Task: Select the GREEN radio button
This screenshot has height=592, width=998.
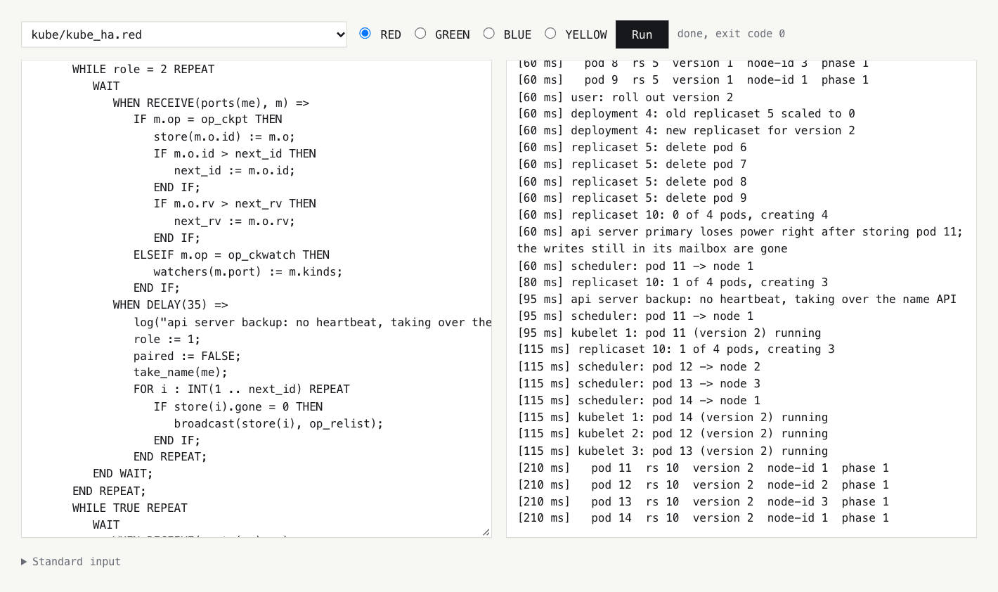Action: (x=420, y=33)
